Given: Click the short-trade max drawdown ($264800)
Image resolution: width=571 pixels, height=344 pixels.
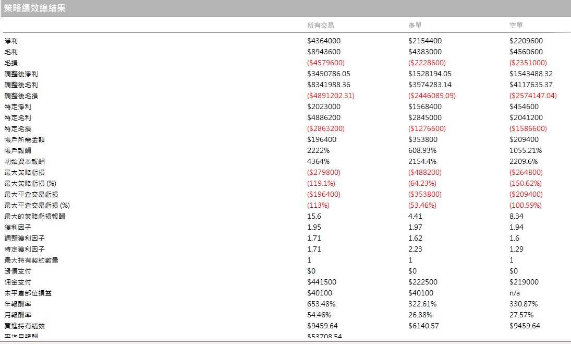Looking at the screenshot, I should click(526, 172).
